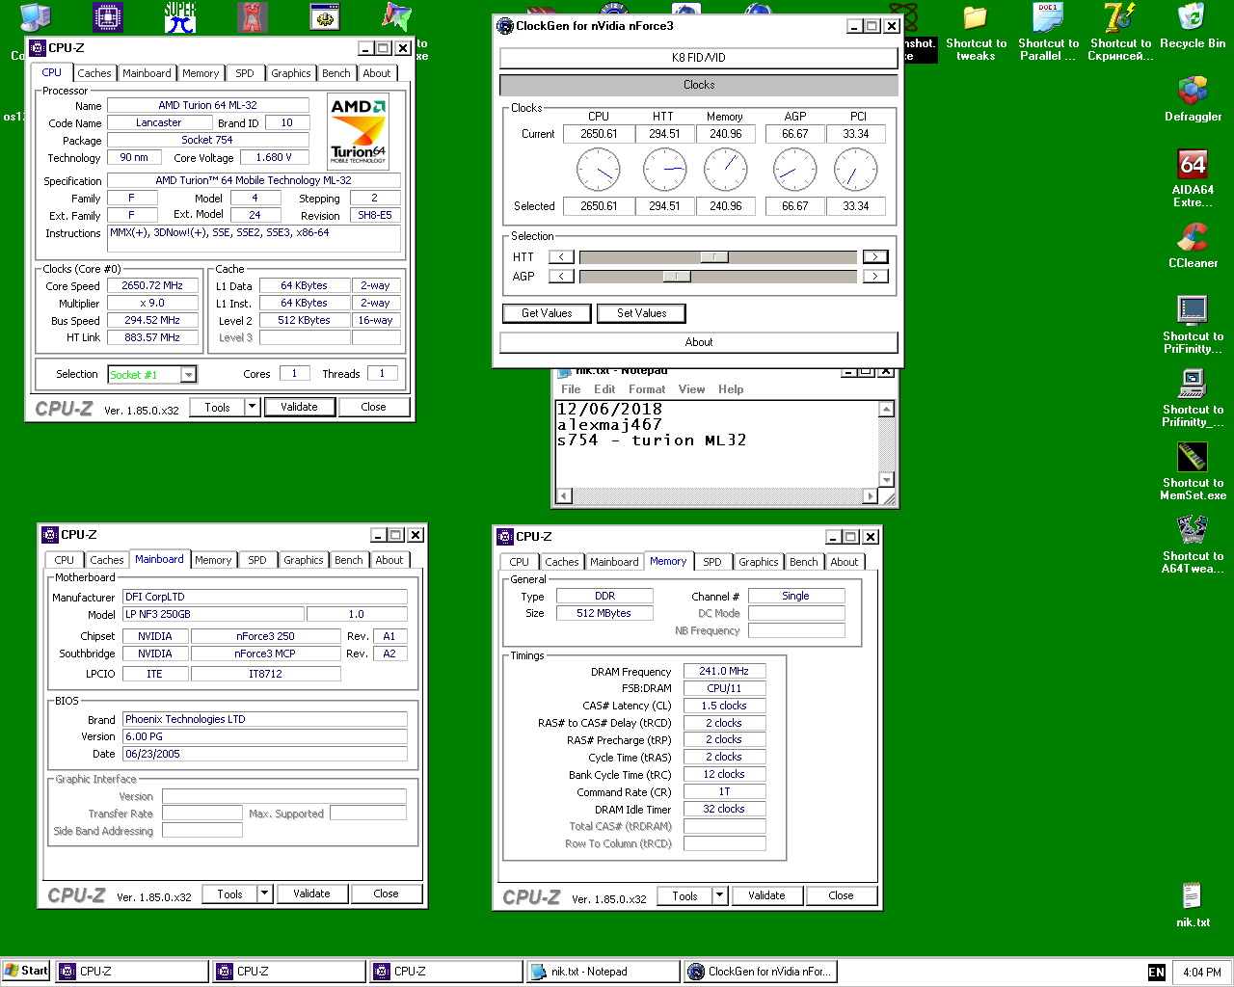Open the Notepad Format menu
Image resolution: width=1234 pixels, height=987 pixels.
[647, 389]
